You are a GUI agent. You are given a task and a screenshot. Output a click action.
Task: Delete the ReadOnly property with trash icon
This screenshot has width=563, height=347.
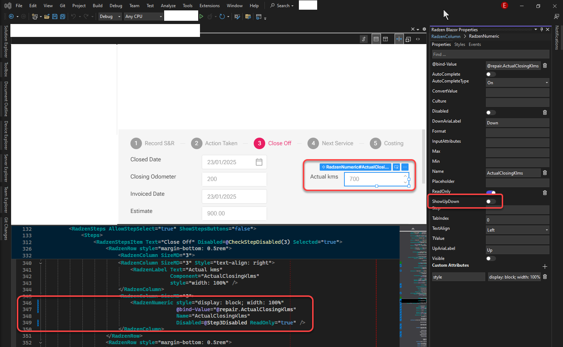coord(545,192)
